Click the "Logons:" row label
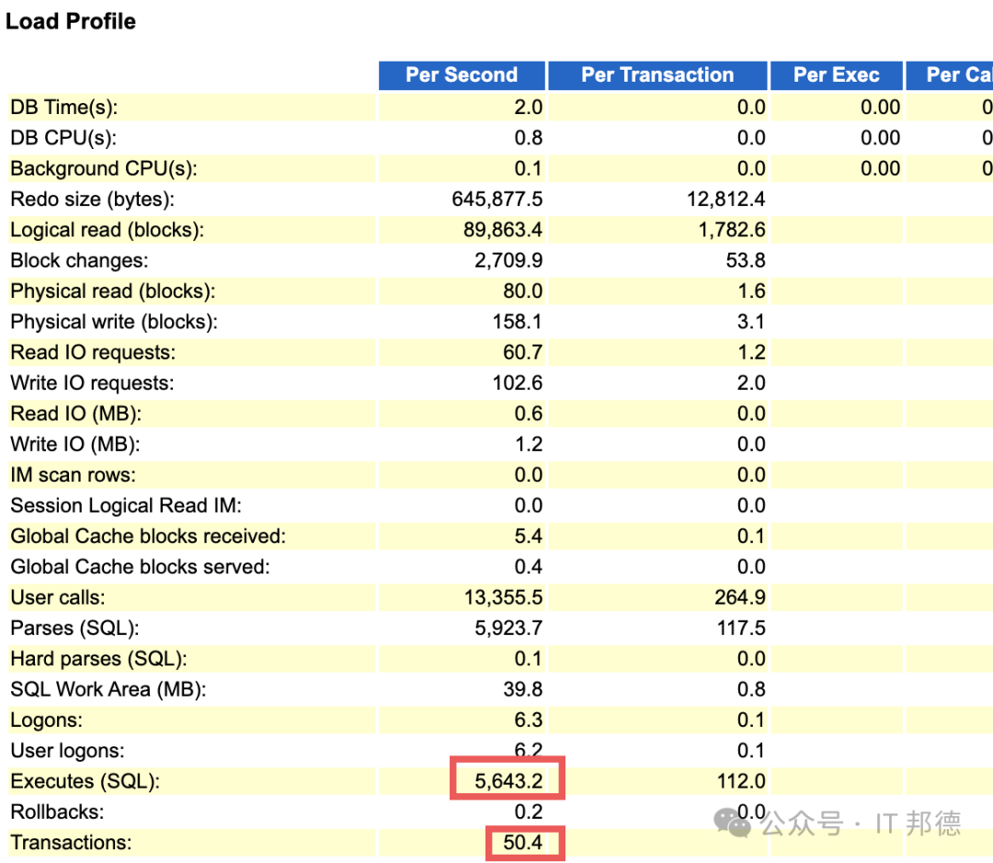993x863 pixels. pos(46,721)
